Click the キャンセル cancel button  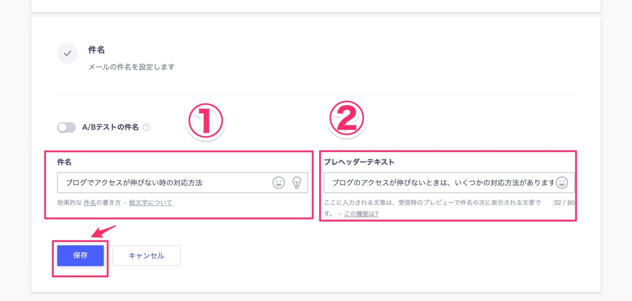pos(146,255)
